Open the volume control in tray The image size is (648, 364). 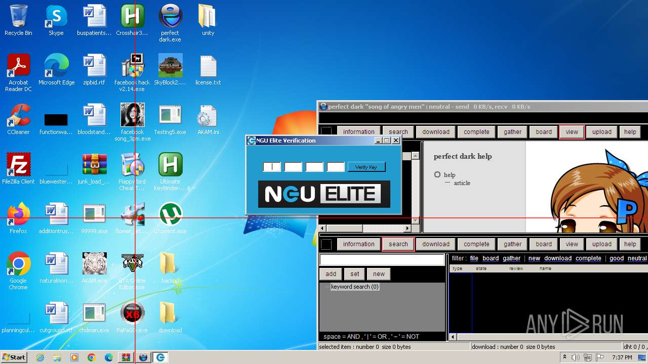click(576, 357)
